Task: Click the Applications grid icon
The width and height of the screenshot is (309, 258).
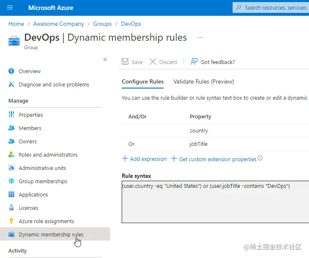Action: (x=11, y=194)
